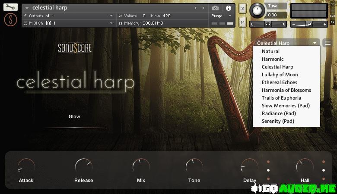Open instrument info icon
The image size is (337, 194).
tap(229, 8)
